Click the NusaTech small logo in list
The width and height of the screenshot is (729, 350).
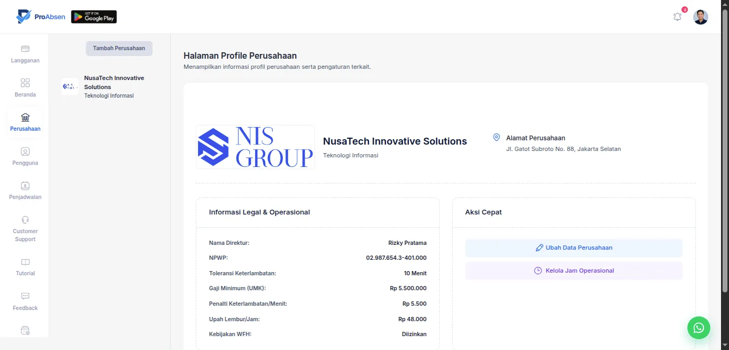point(70,86)
